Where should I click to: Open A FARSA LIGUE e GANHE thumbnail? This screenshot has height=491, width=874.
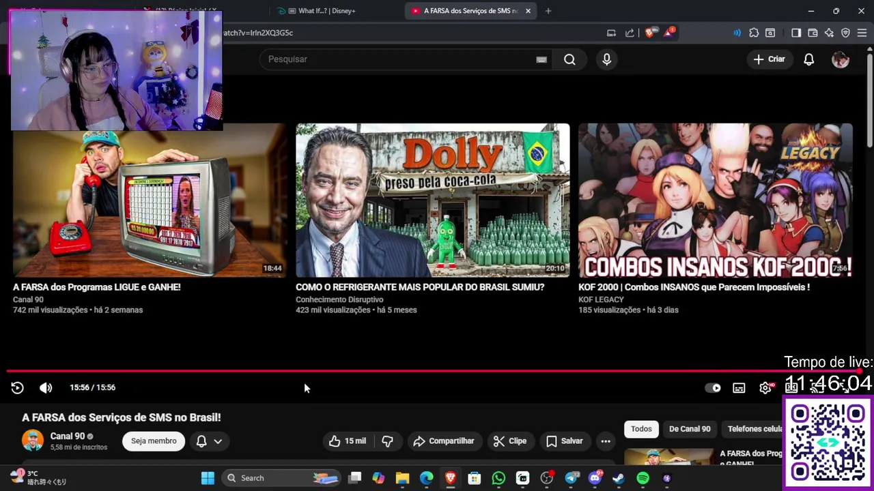click(150, 200)
